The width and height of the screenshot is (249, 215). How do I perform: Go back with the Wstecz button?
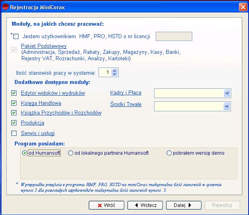click(145, 205)
